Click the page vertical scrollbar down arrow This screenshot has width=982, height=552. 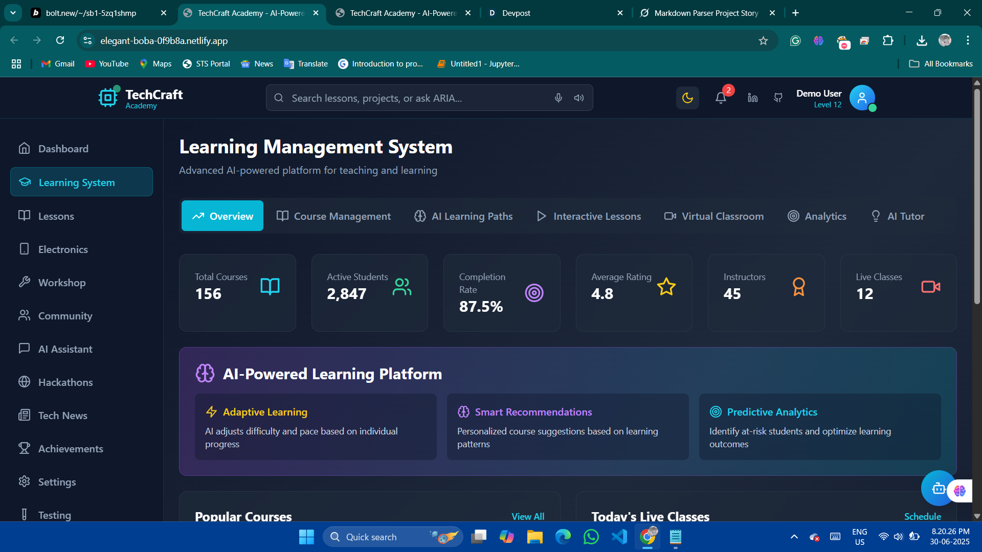(x=977, y=516)
